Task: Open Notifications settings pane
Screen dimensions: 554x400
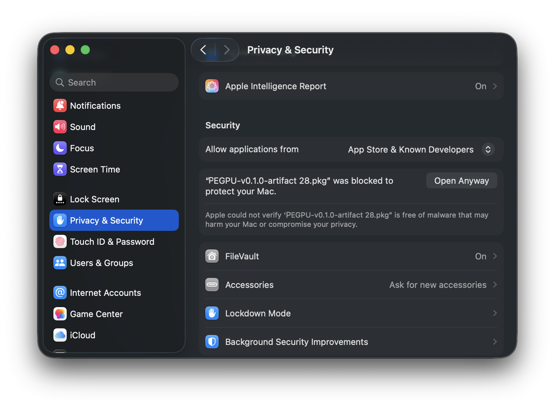Action: coord(114,106)
